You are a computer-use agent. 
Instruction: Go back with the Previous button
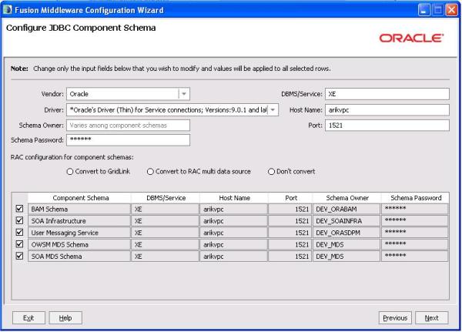(395, 317)
